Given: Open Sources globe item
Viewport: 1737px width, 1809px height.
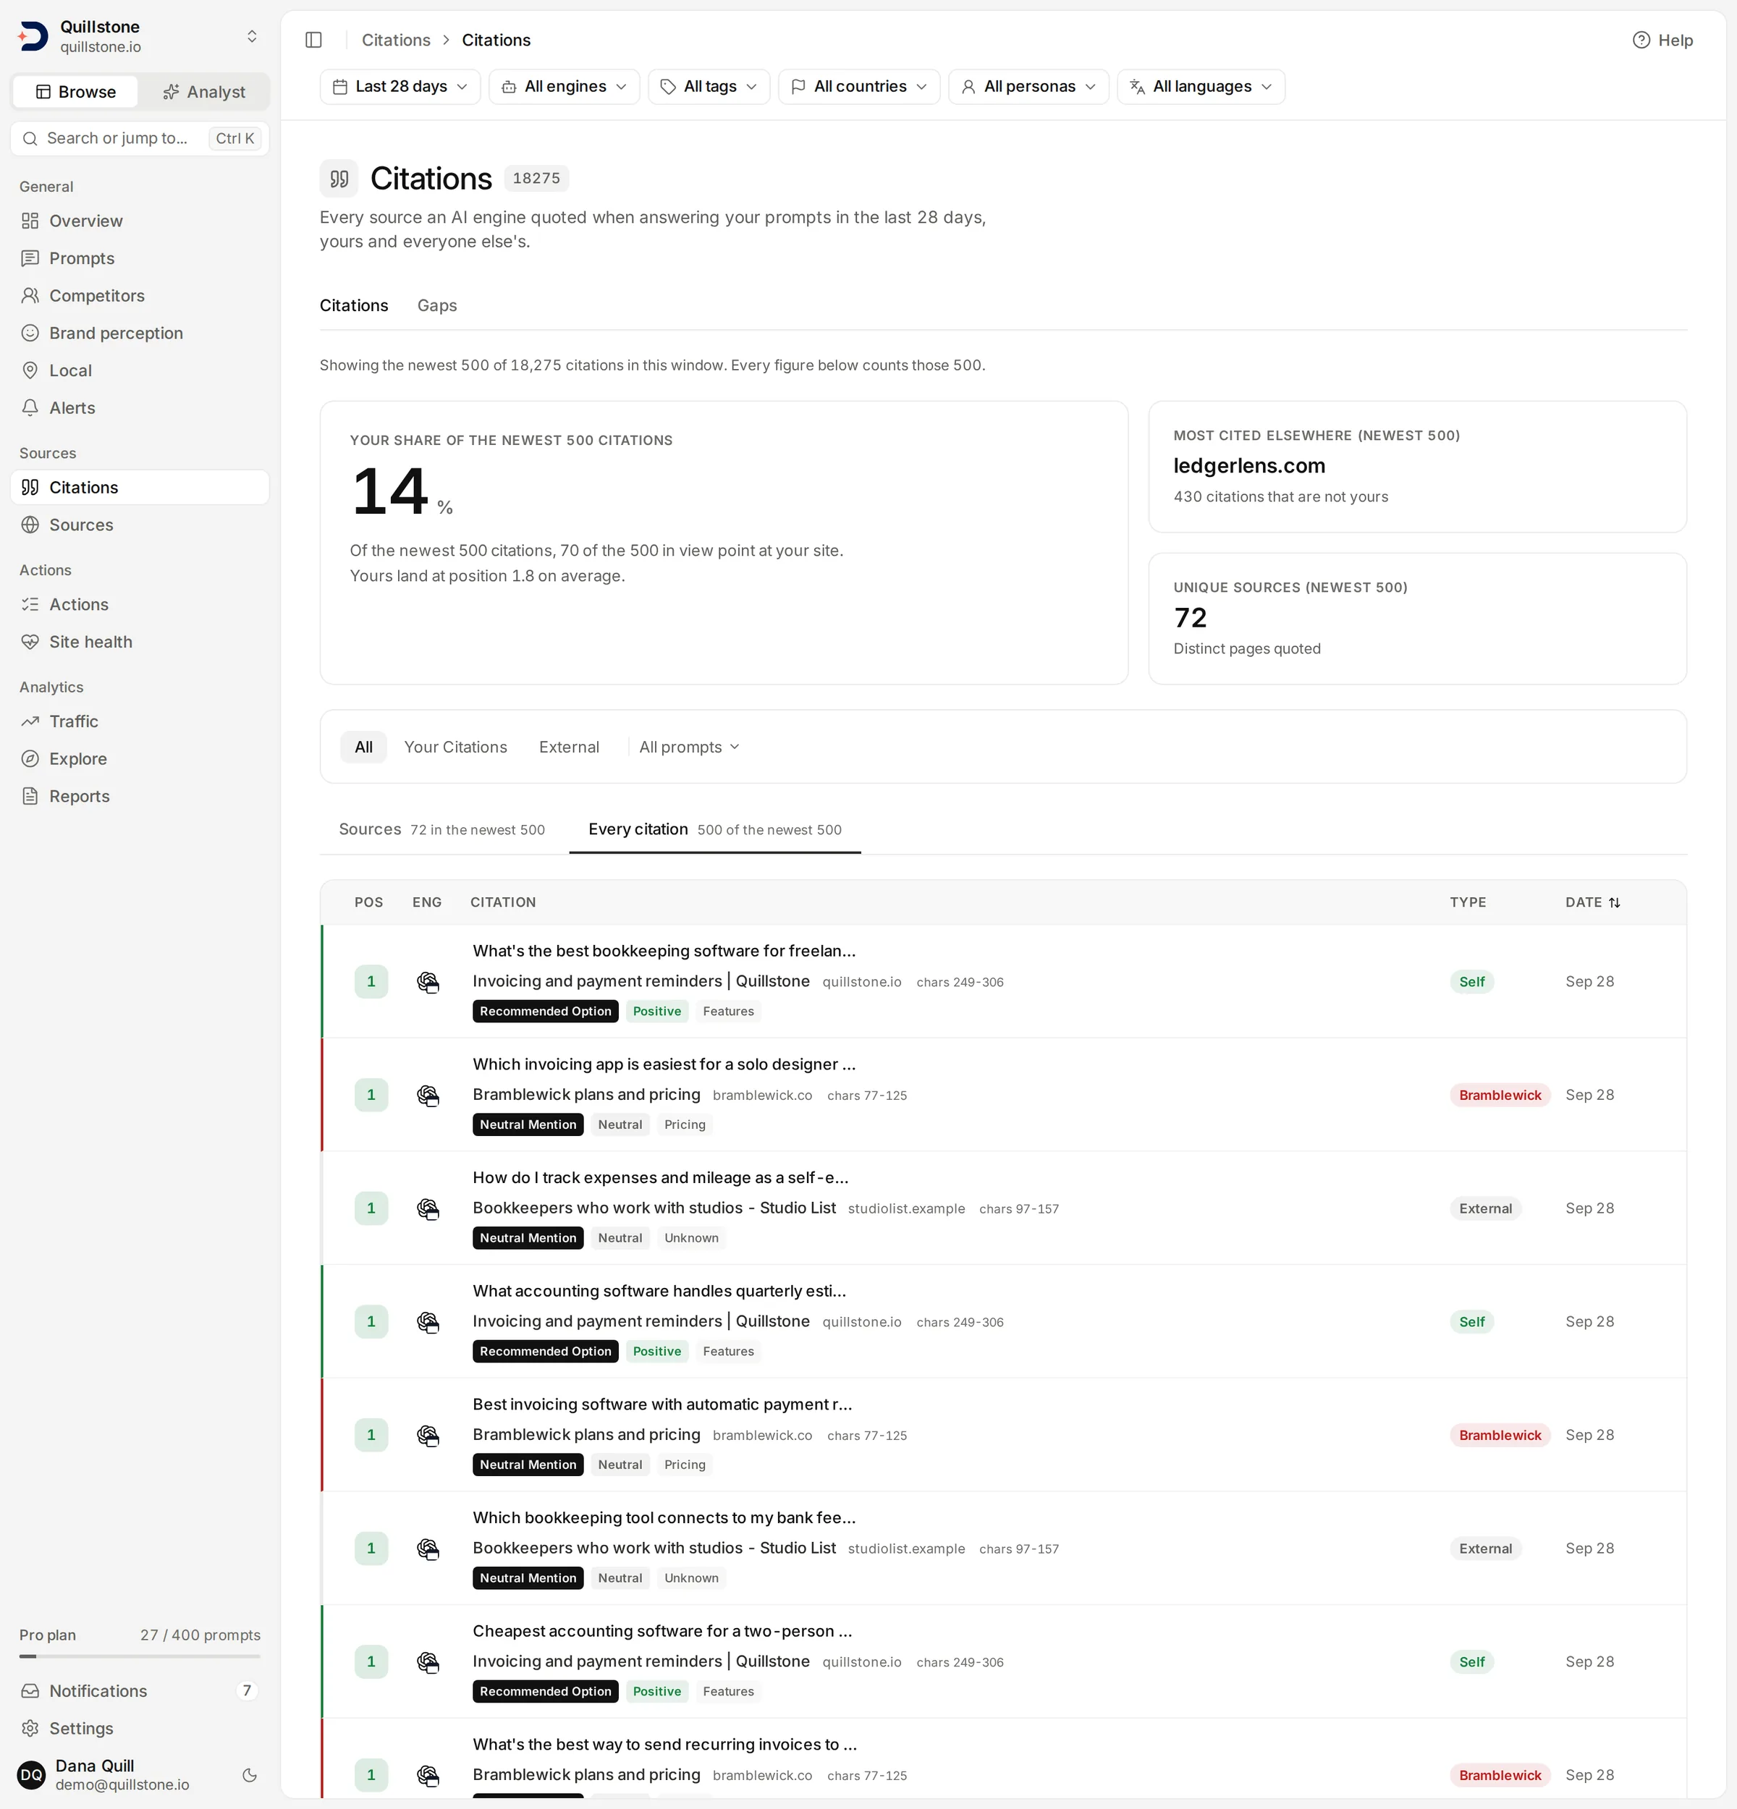Looking at the screenshot, I should (x=140, y=525).
